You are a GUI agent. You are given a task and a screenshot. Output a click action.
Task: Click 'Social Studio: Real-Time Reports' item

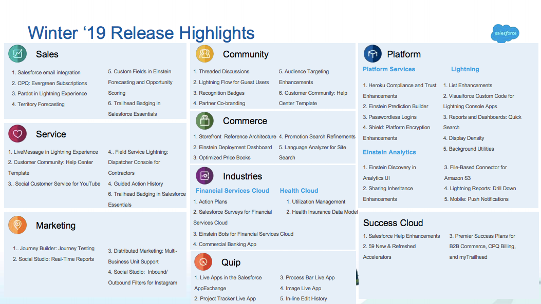pos(53,259)
